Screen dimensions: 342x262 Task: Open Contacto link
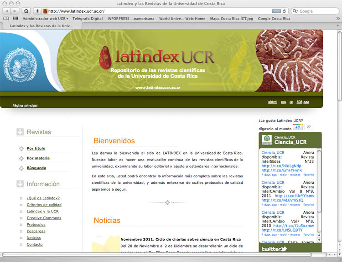click(x=35, y=244)
